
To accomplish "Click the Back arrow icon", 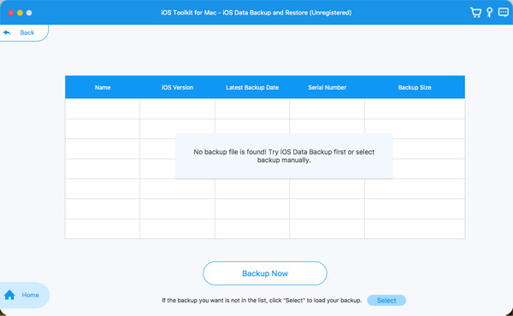I will [x=7, y=32].
